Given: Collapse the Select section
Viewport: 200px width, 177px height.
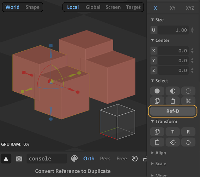Looking at the screenshot, I should click(x=152, y=80).
